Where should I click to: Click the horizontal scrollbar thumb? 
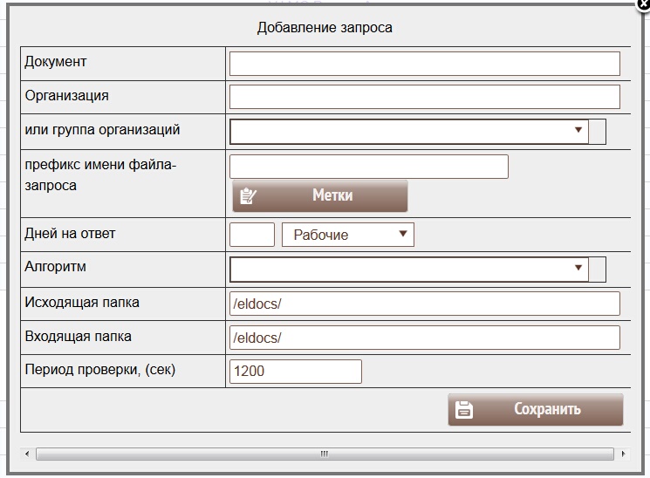click(x=323, y=454)
